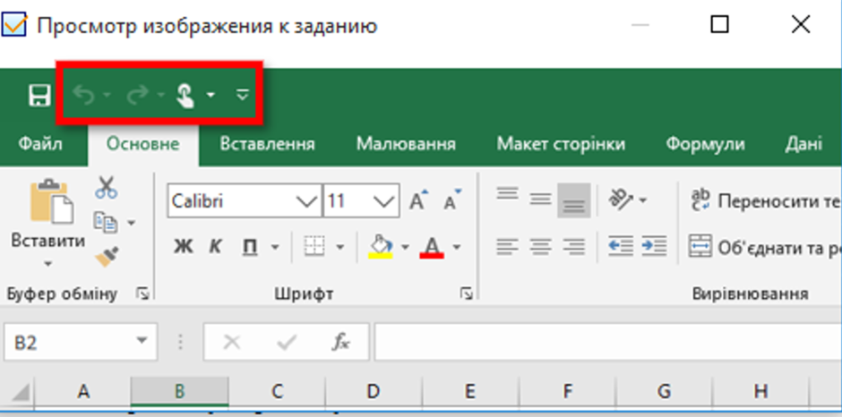Align text left icon

(508, 246)
